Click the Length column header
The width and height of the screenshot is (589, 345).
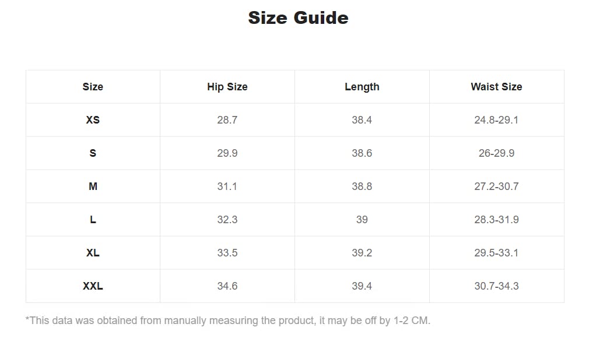tap(362, 87)
